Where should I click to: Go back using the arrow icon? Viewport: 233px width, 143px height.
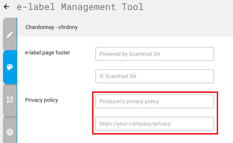pyautogui.click(x=6, y=7)
